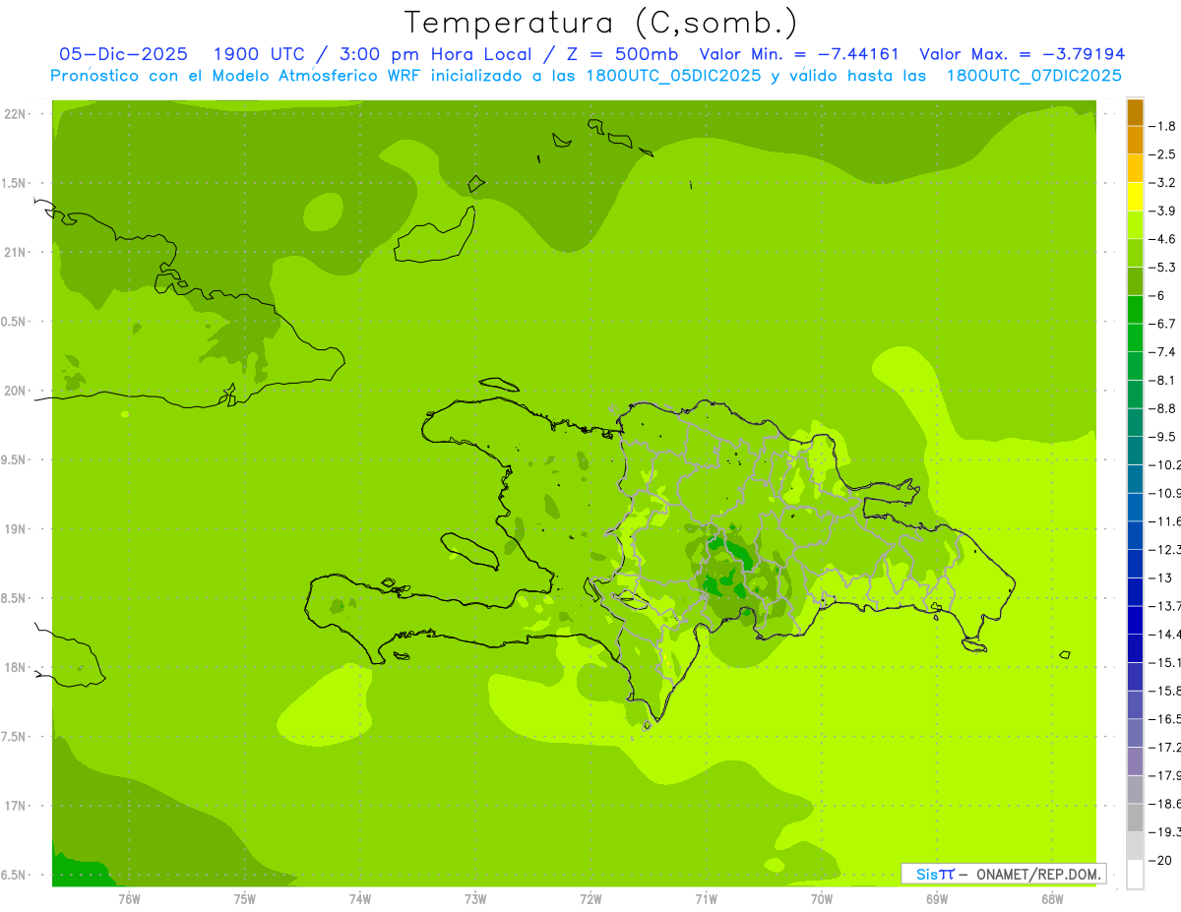Image resolution: width=1181 pixels, height=912 pixels.
Task: Click the '-14.4' color scale value
Action: pyautogui.click(x=1164, y=635)
